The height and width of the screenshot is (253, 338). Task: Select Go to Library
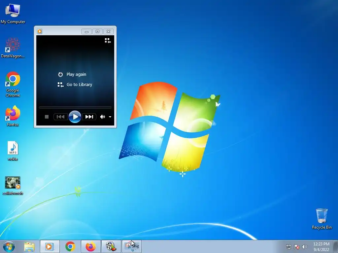tap(75, 85)
